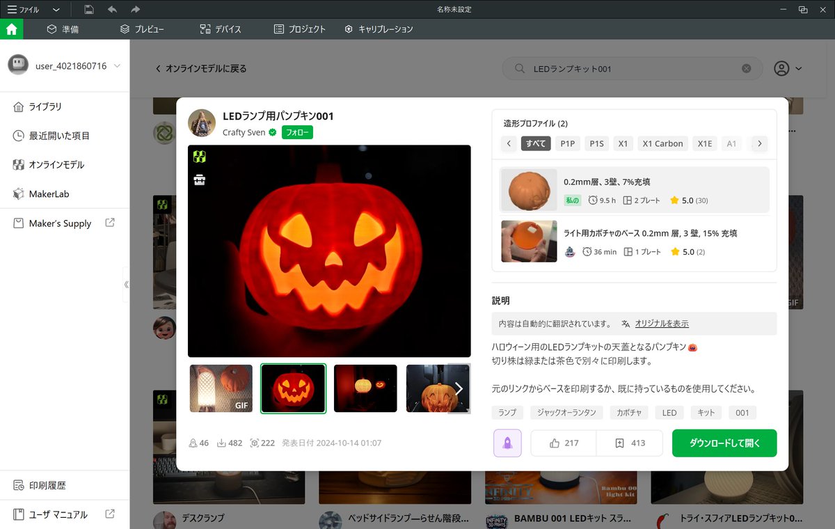Expand the user_4021860716 account dropdown
Image resolution: width=835 pixels, height=529 pixels.
pos(117,66)
